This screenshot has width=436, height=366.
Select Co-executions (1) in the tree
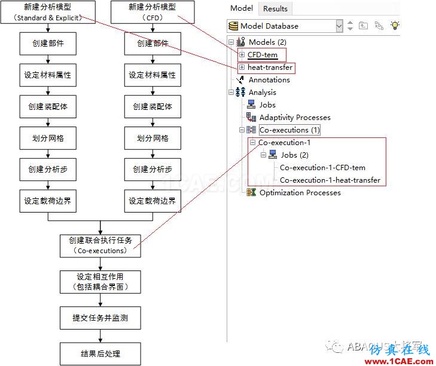coord(289,130)
